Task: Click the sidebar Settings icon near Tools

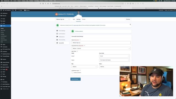Action: (x=1, y=76)
